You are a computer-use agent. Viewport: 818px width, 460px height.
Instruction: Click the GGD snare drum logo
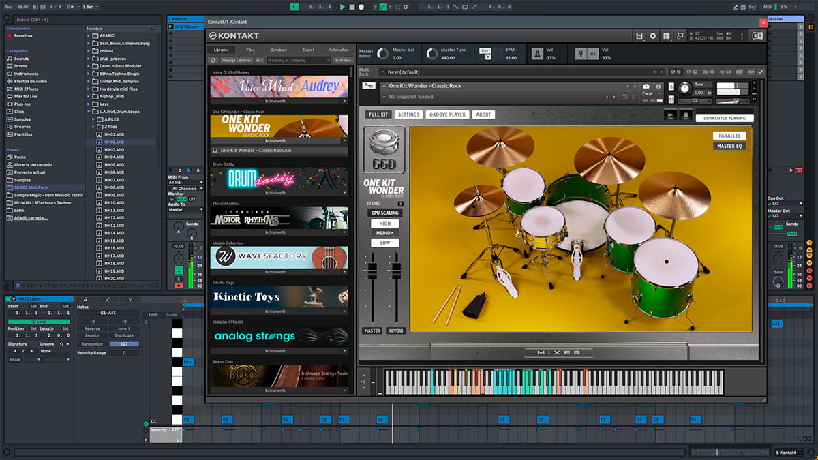click(x=384, y=151)
